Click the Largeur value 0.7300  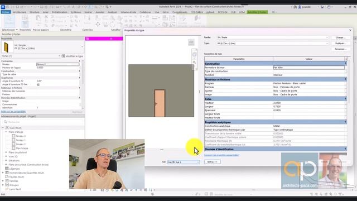[x=308, y=107]
